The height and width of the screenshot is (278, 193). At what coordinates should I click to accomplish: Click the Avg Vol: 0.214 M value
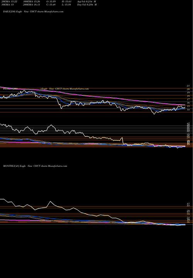[86, 2]
